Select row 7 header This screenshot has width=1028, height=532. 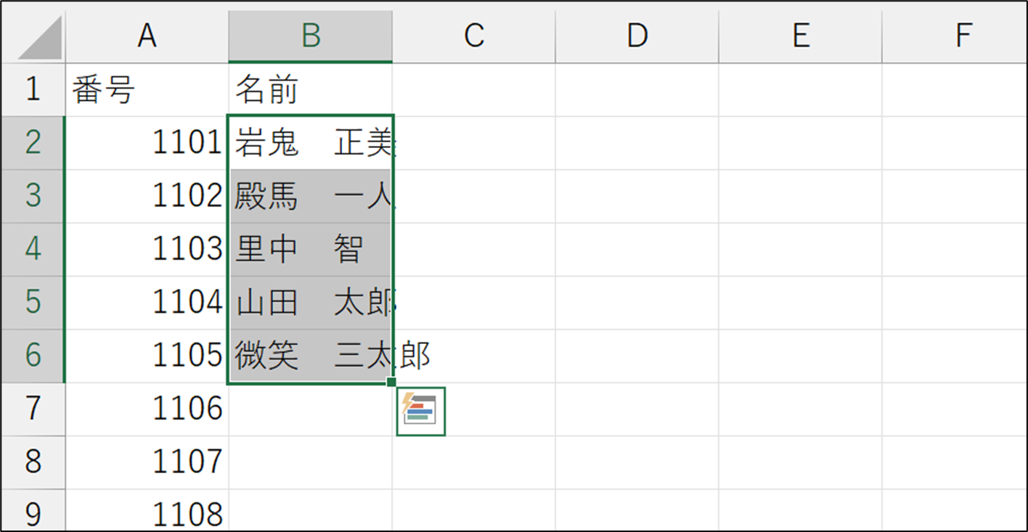pos(33,409)
